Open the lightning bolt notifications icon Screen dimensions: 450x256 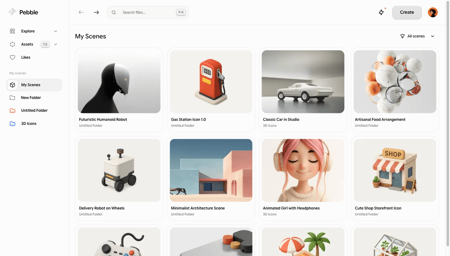click(x=381, y=12)
